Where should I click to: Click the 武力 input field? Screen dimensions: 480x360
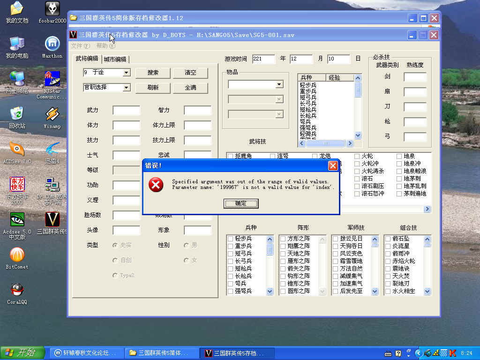pyautogui.click(x=126, y=111)
